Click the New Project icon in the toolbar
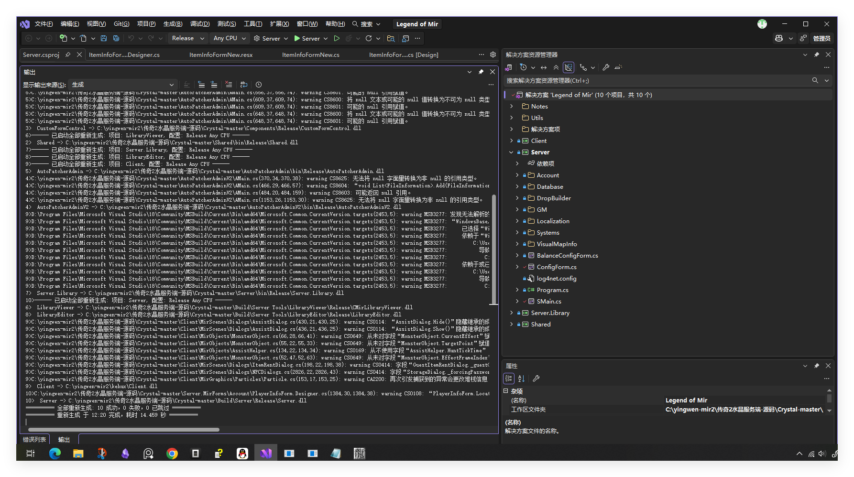The height and width of the screenshot is (477, 854). [63, 38]
